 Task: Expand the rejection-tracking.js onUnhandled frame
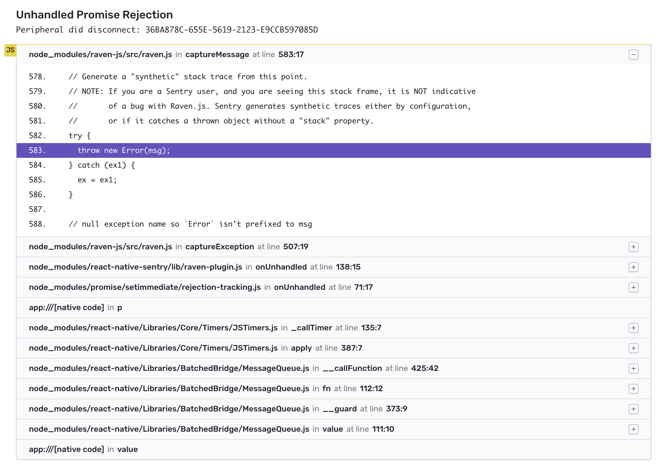click(x=634, y=287)
